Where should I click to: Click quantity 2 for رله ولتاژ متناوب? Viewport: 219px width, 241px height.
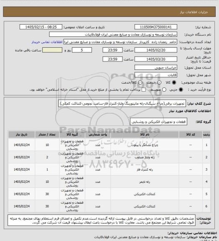tap(47, 157)
